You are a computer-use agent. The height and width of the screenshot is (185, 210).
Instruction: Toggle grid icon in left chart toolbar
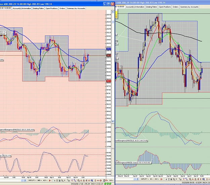tap(59, 180)
